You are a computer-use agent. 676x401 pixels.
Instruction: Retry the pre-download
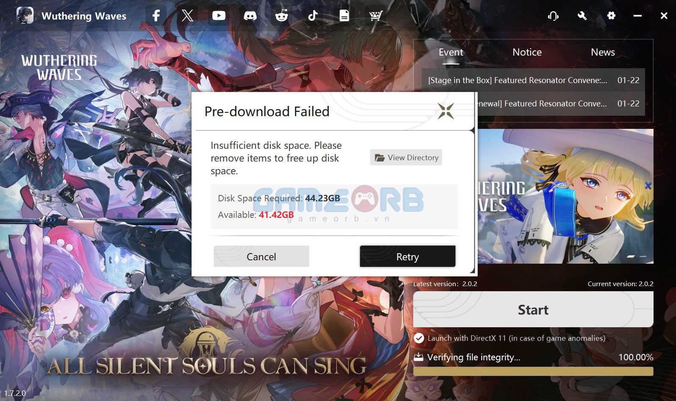click(408, 256)
